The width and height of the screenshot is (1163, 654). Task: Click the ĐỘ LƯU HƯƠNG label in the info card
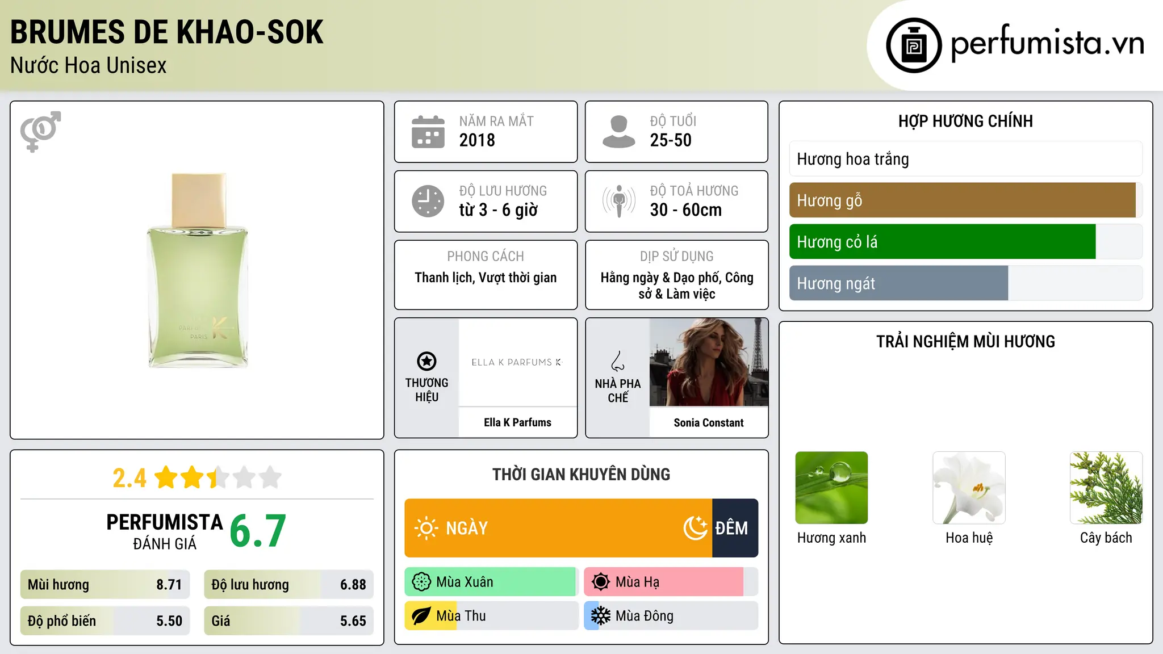coord(503,191)
